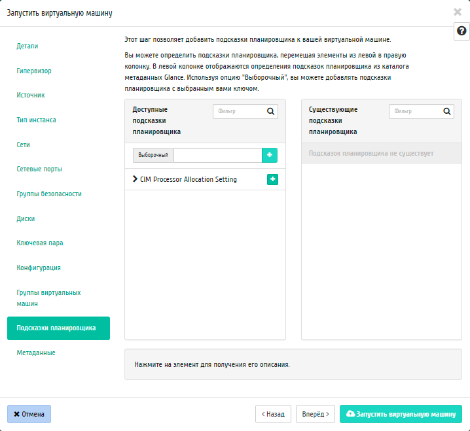This screenshot has height=431, width=470.
Task: Go to Группы безопасности step
Action: [49, 194]
